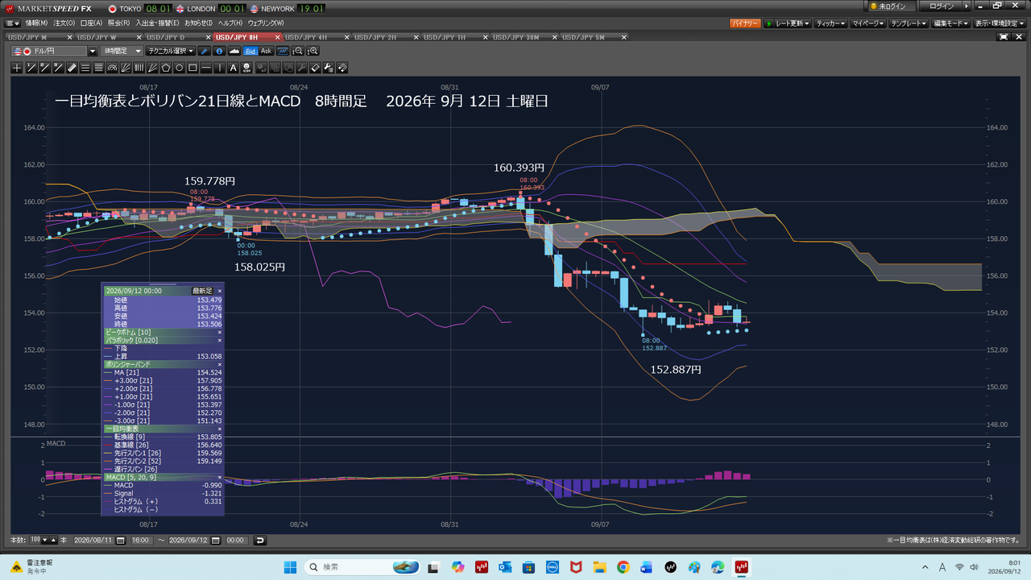Viewport: 1031px width, 580px height.
Task: Pick the pentagon shape drawing tool
Action: coord(166,68)
